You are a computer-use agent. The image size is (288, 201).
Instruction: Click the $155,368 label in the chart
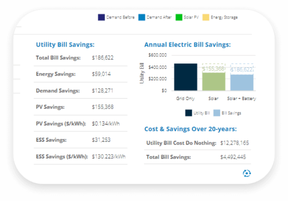(213, 69)
